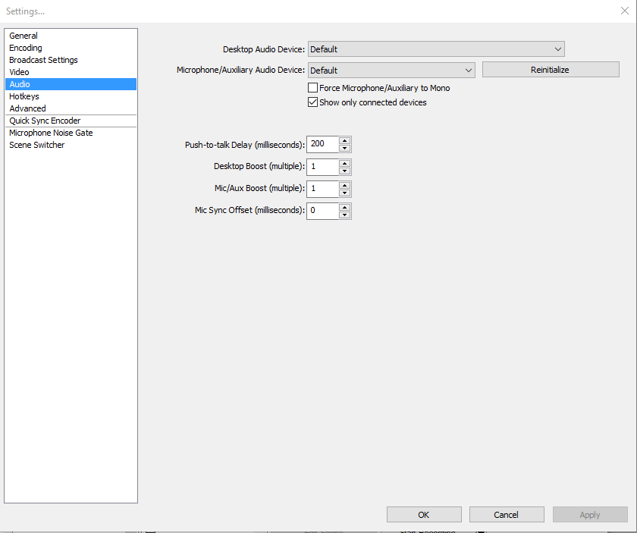Decrease the Mic Sync Offset value
The width and height of the screenshot is (637, 533).
tap(345, 215)
